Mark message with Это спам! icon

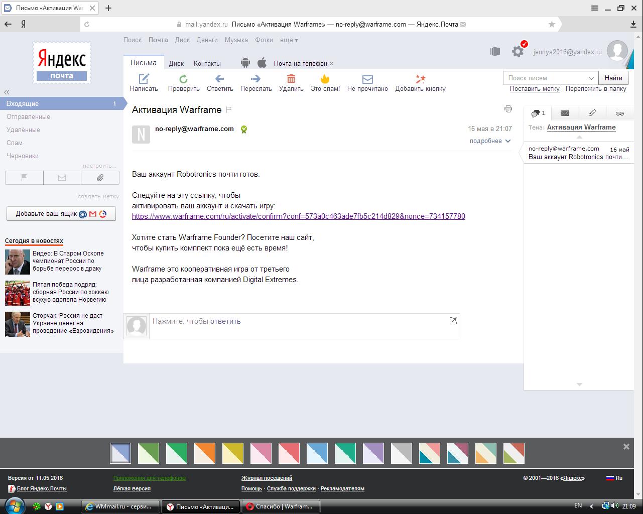pyautogui.click(x=325, y=79)
